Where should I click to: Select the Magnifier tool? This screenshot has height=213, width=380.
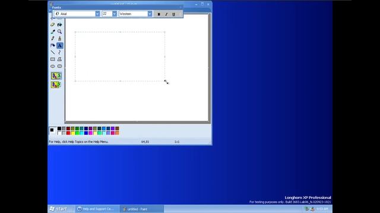59,31
